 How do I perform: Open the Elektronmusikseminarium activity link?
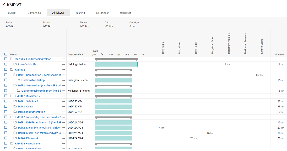41,91
